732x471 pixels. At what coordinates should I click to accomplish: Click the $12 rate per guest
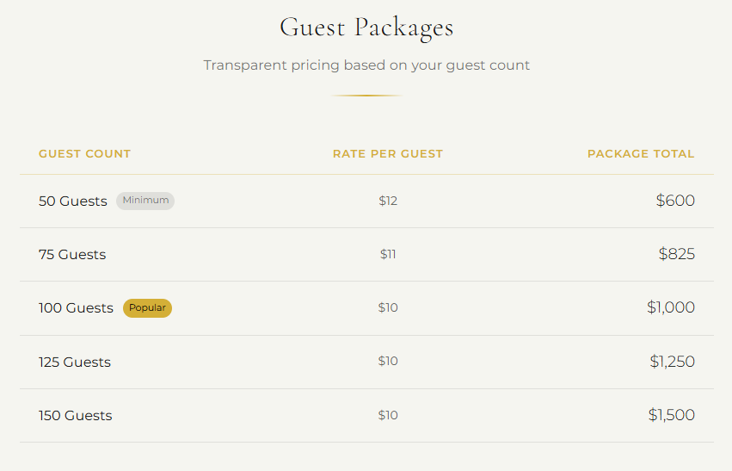388,201
